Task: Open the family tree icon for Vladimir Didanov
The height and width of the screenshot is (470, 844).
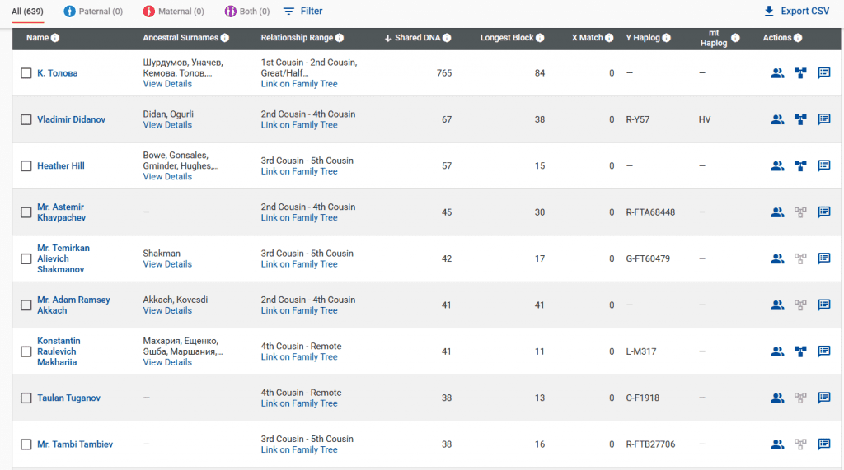Action: (799, 119)
